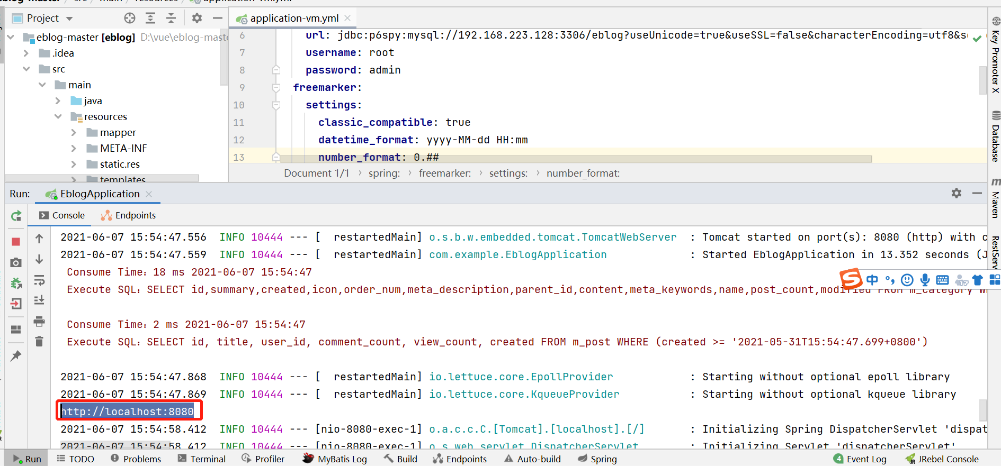Close the application-vm.yml tab
1001x466 pixels.
click(x=347, y=18)
